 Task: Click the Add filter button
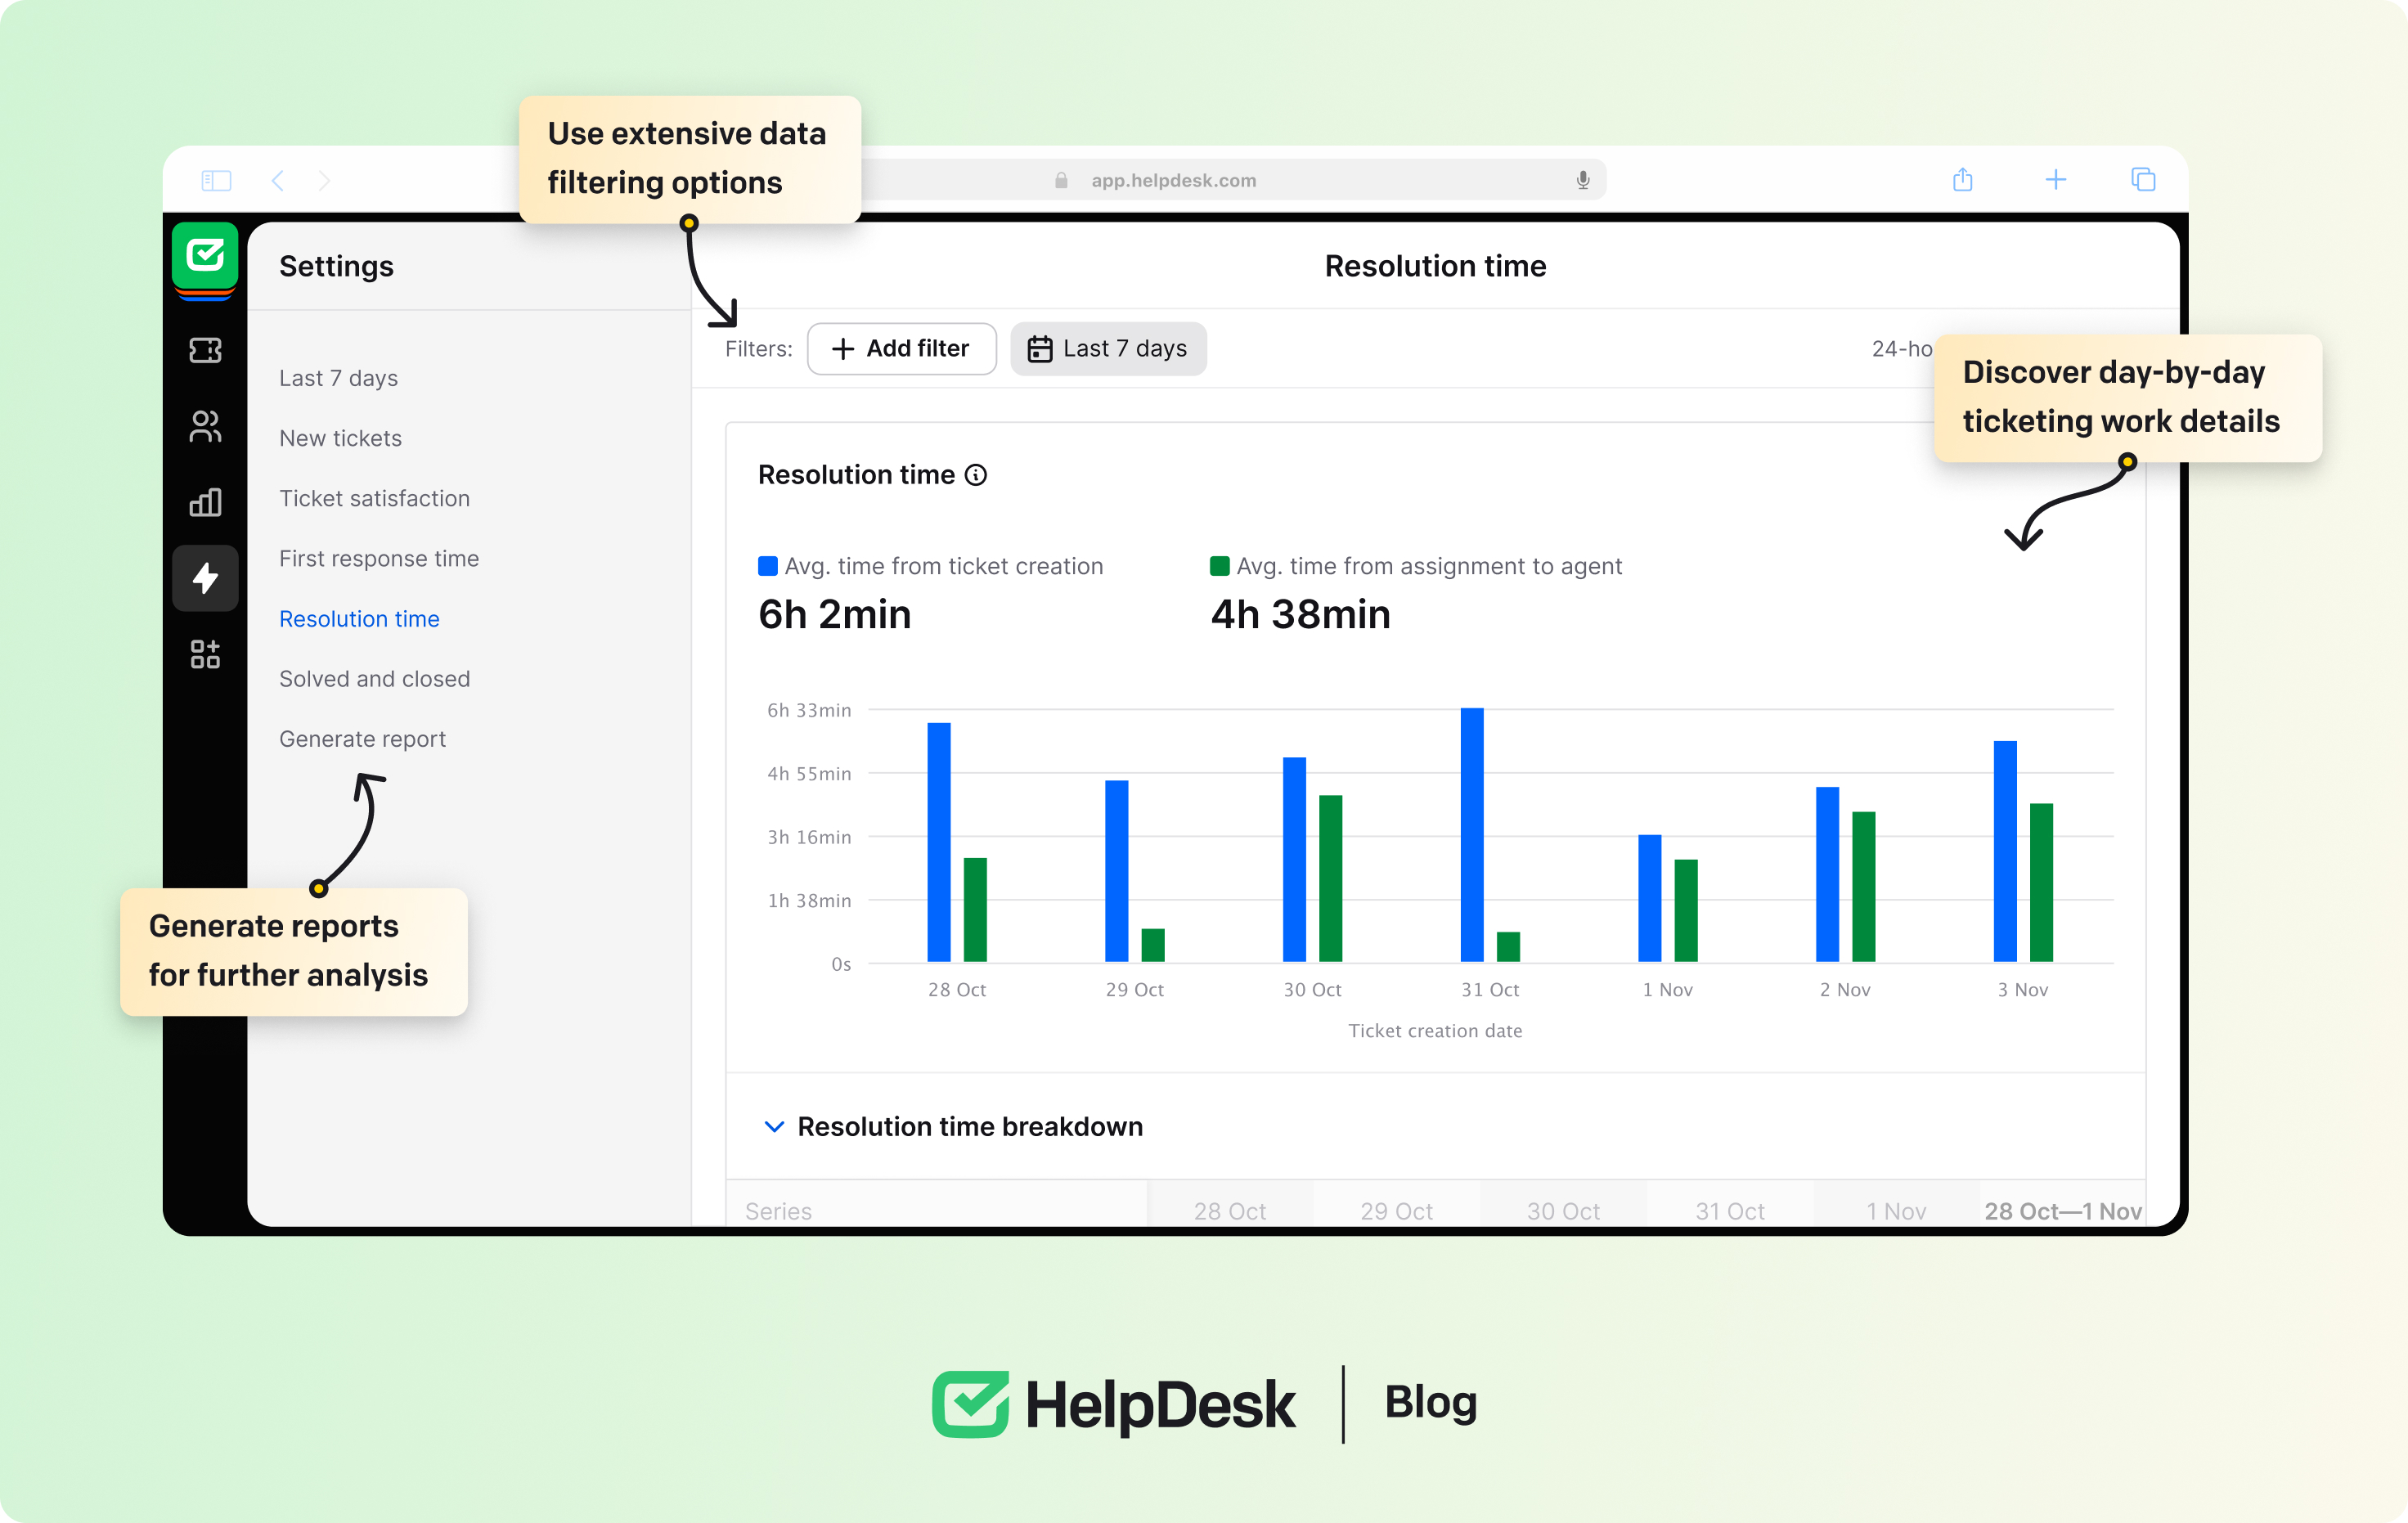tap(901, 349)
